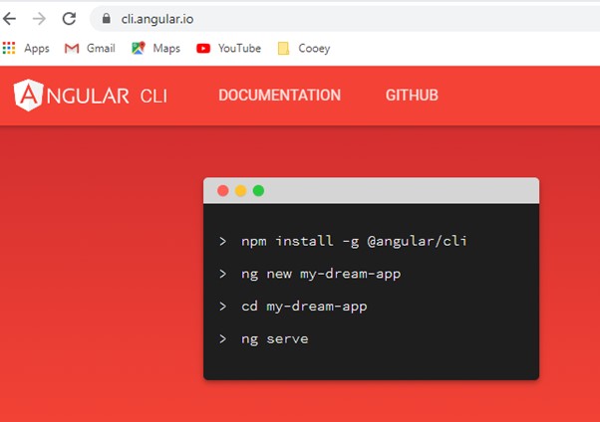The image size is (600, 422).
Task: Click the 'ng serve' line
Action: (275, 339)
